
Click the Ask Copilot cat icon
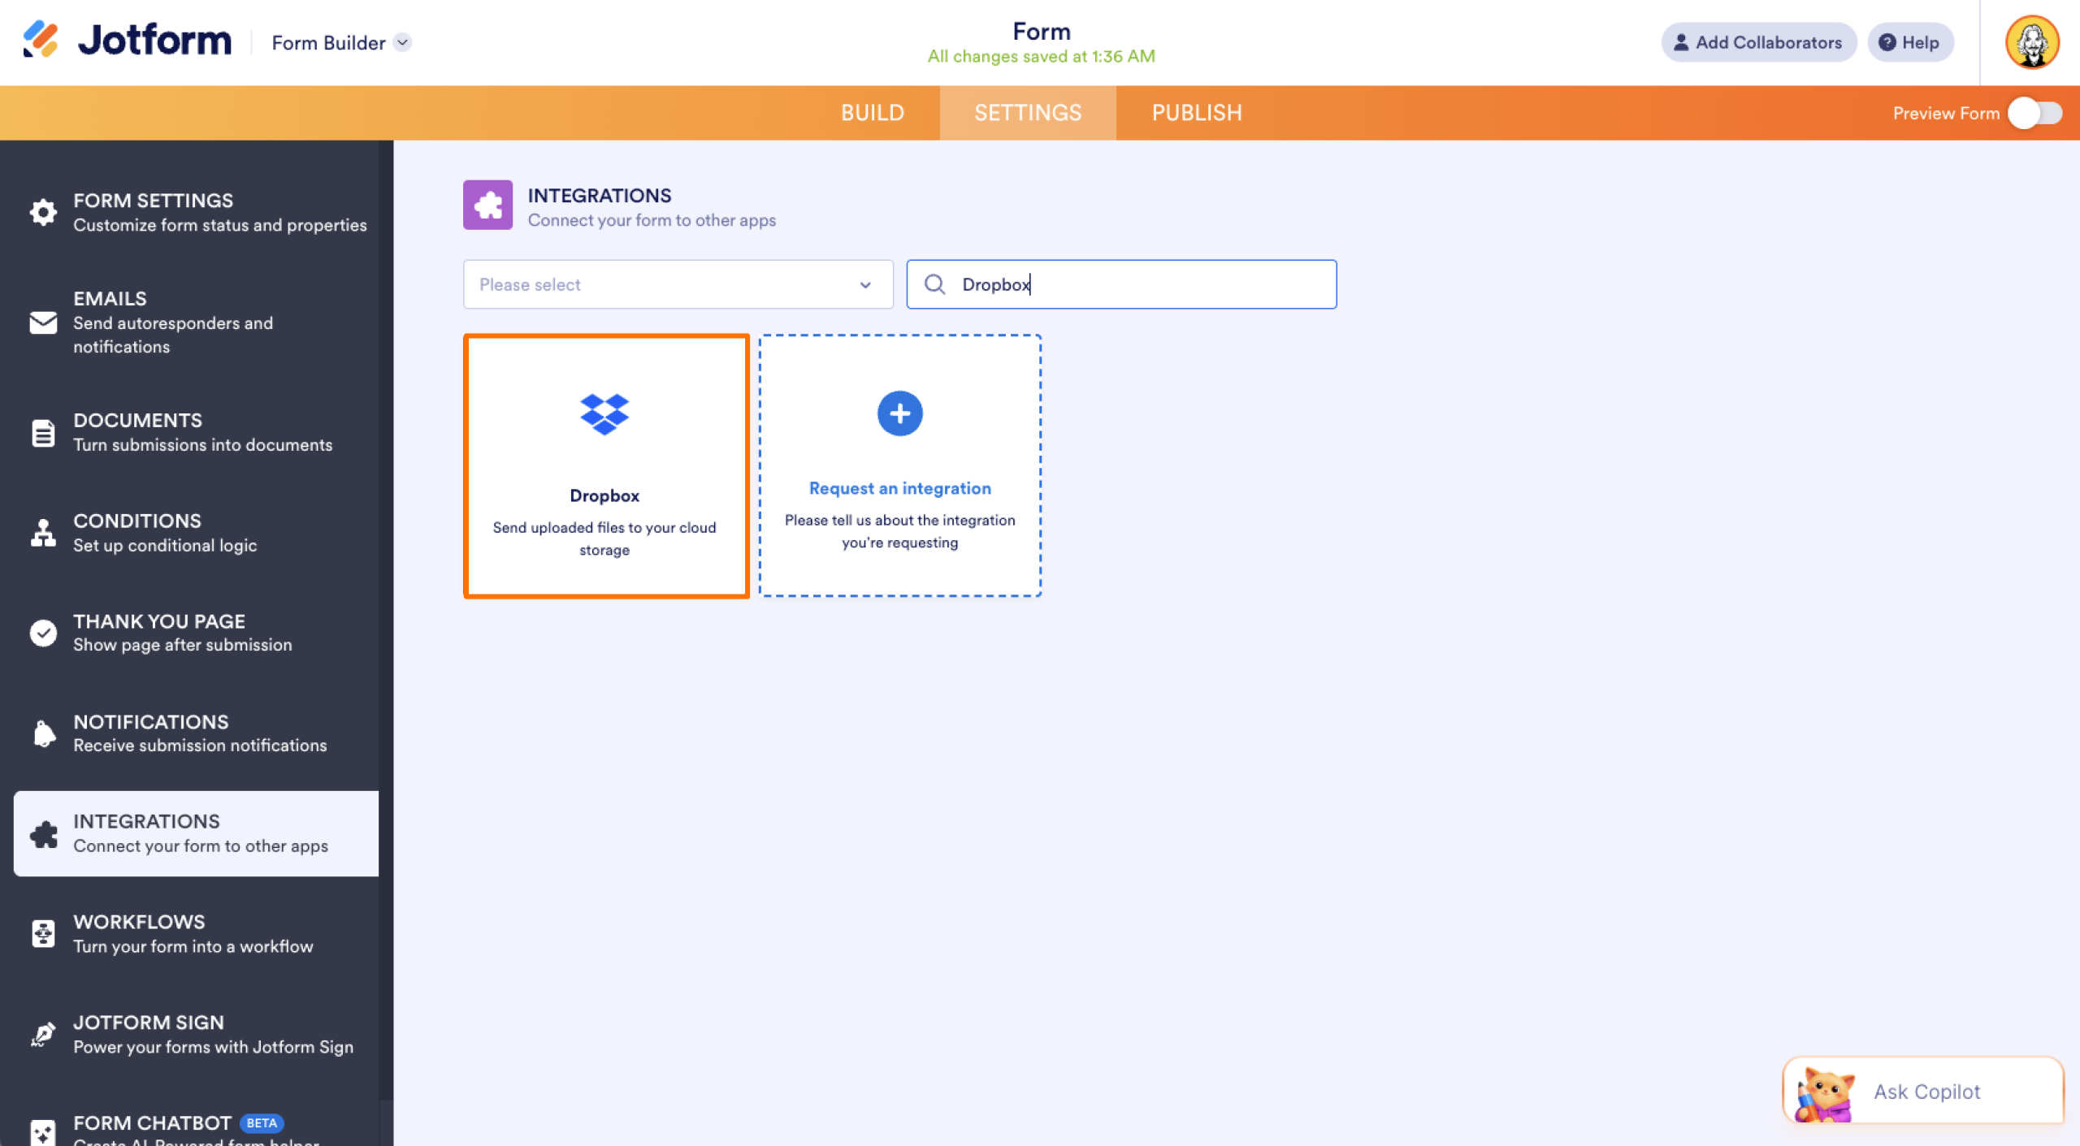1822,1091
